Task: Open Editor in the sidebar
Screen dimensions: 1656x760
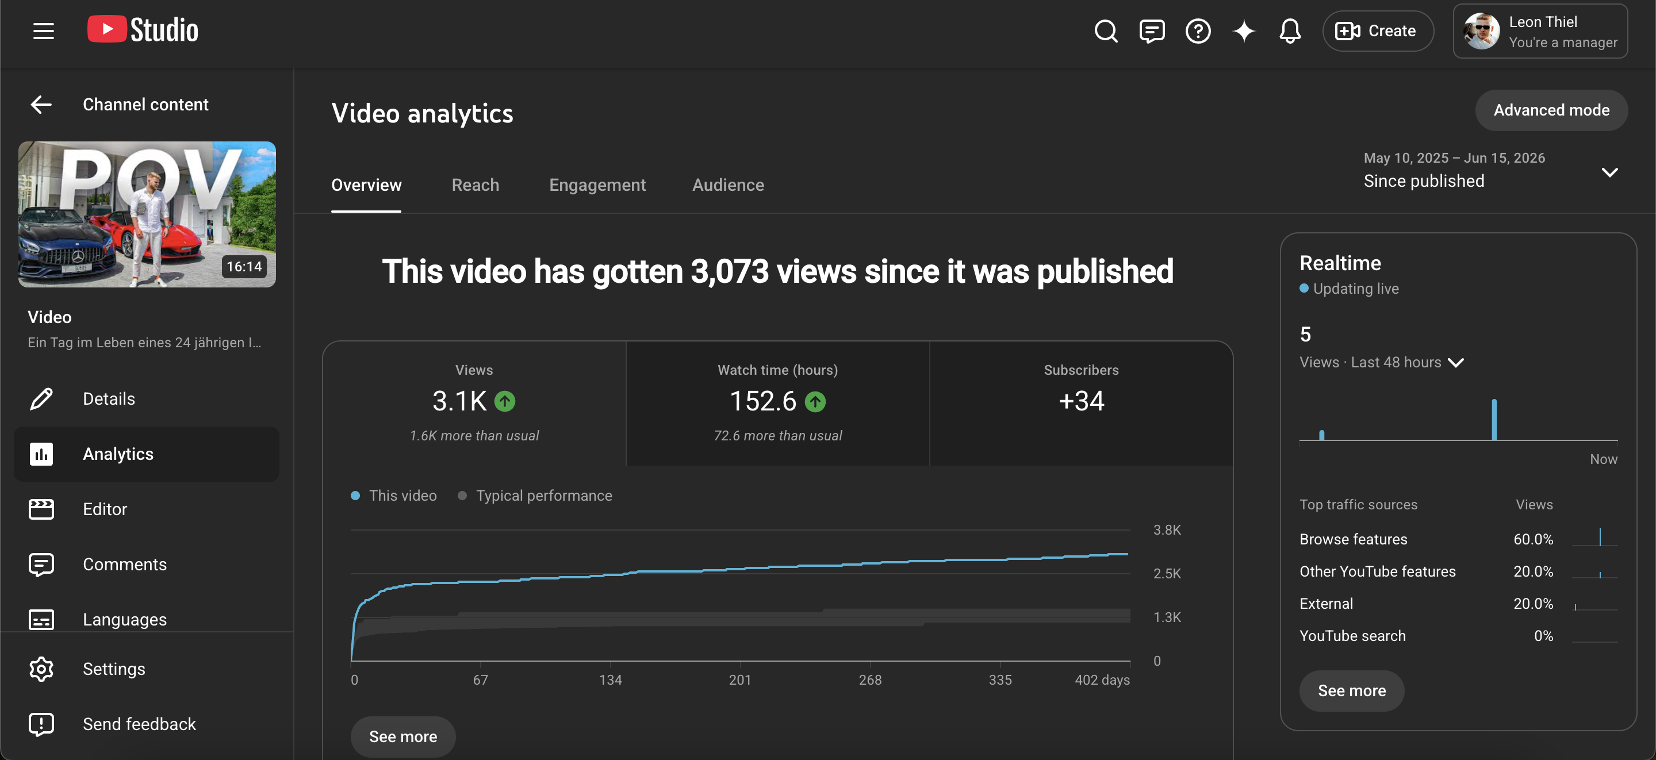Action: (147, 509)
